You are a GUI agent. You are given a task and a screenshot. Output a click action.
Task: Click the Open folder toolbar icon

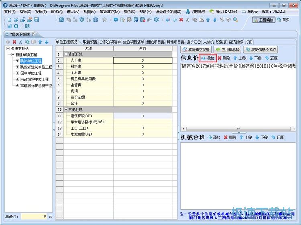point(16,20)
